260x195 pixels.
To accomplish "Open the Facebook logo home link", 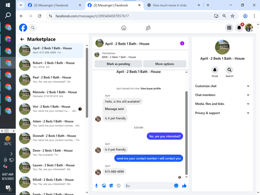I will click(x=23, y=28).
